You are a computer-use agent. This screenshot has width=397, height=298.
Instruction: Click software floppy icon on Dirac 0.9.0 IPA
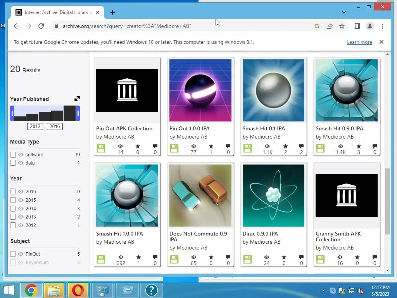point(247,259)
